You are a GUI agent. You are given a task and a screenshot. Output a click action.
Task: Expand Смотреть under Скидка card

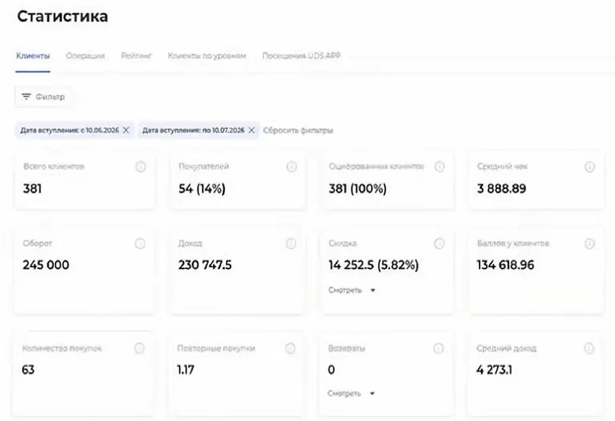click(352, 290)
